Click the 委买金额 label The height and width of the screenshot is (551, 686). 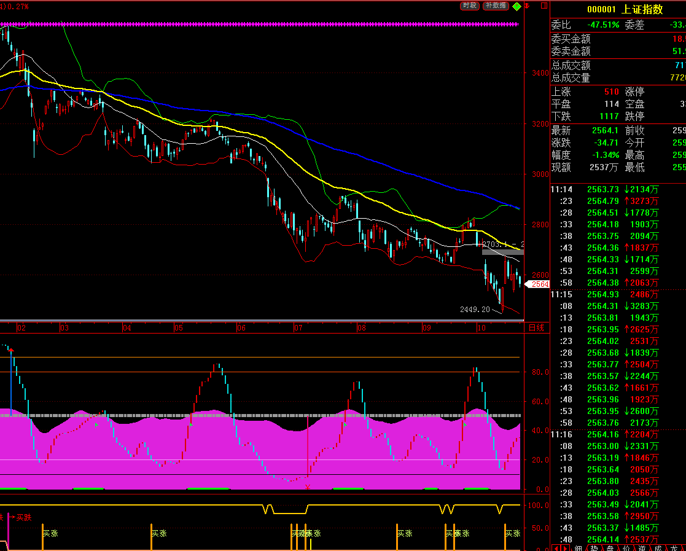click(571, 39)
